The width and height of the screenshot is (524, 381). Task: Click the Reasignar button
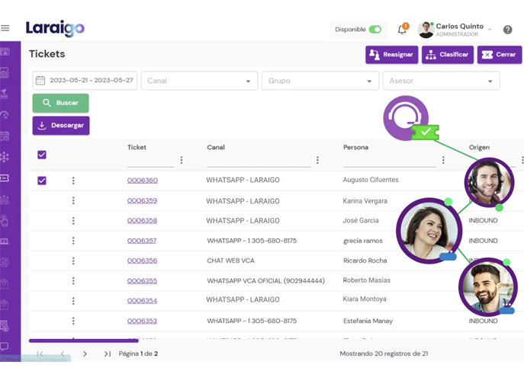pos(392,55)
